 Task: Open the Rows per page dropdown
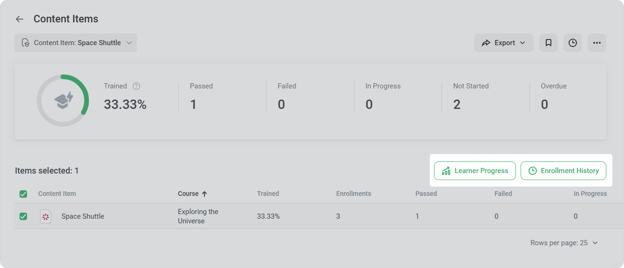(564, 243)
